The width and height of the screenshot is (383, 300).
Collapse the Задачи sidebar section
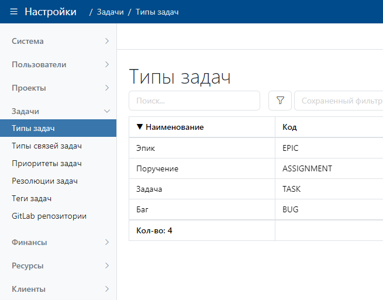pos(58,111)
